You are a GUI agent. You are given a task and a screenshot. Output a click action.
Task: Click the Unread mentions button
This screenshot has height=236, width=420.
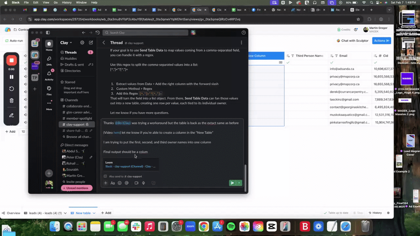click(77, 188)
